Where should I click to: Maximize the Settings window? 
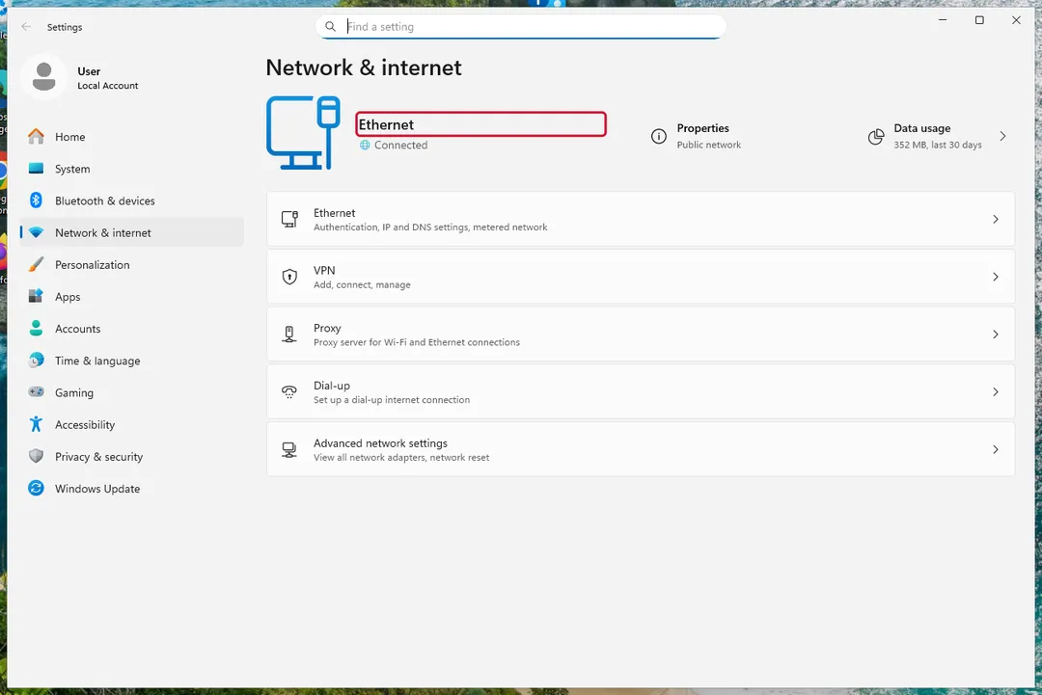[x=979, y=20]
